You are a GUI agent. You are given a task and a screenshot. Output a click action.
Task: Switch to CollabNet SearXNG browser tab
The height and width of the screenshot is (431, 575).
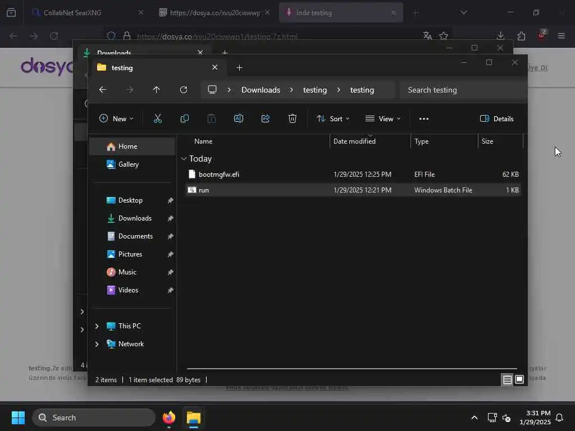click(87, 12)
